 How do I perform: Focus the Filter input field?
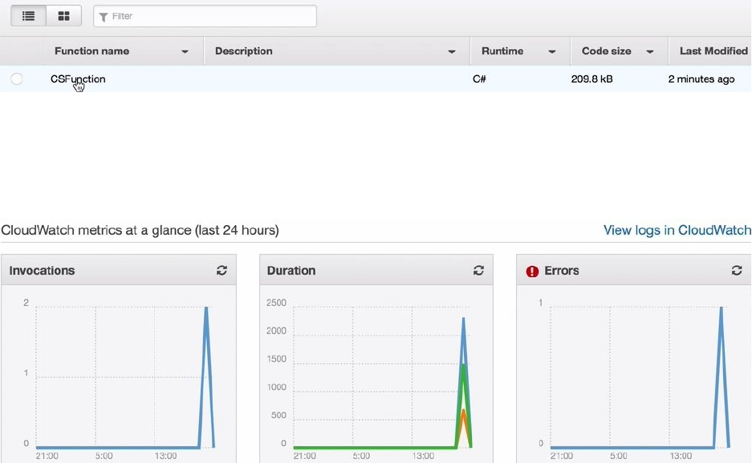point(205,16)
